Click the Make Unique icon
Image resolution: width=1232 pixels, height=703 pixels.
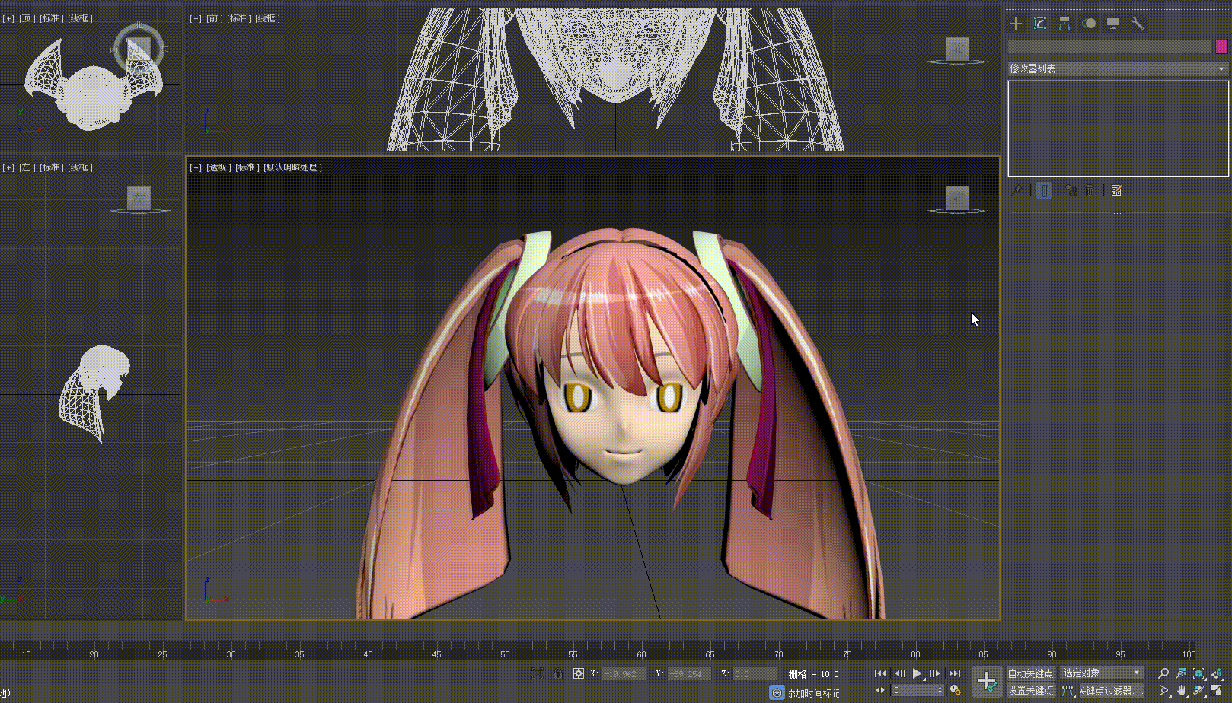[x=1071, y=190]
